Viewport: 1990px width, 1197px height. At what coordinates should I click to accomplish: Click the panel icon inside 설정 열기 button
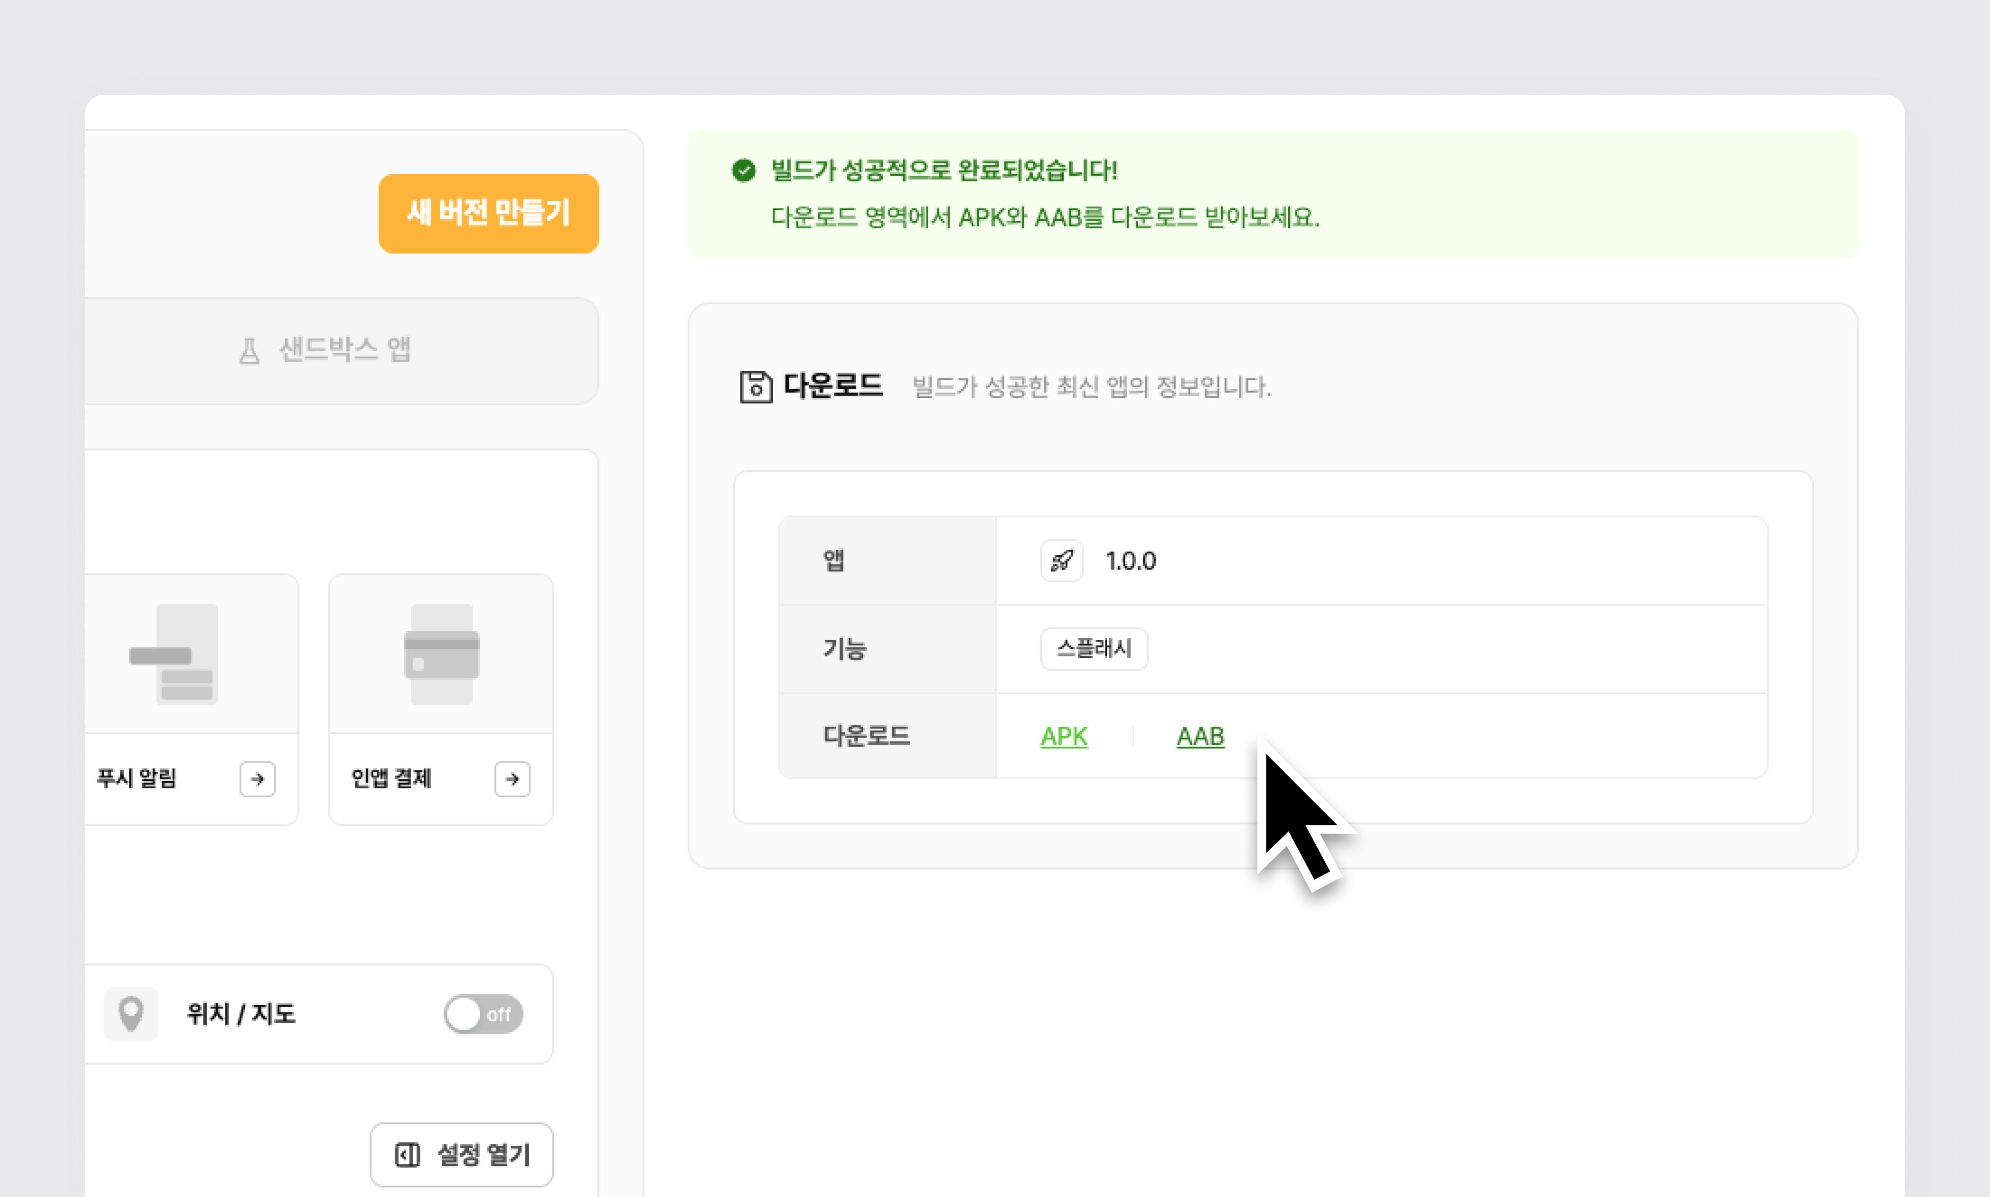pyautogui.click(x=407, y=1154)
